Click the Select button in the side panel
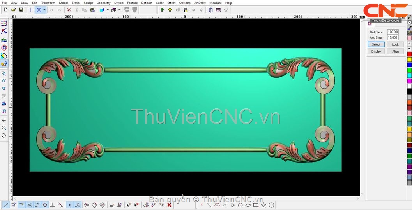The width and height of the screenshot is (412, 210). click(376, 44)
